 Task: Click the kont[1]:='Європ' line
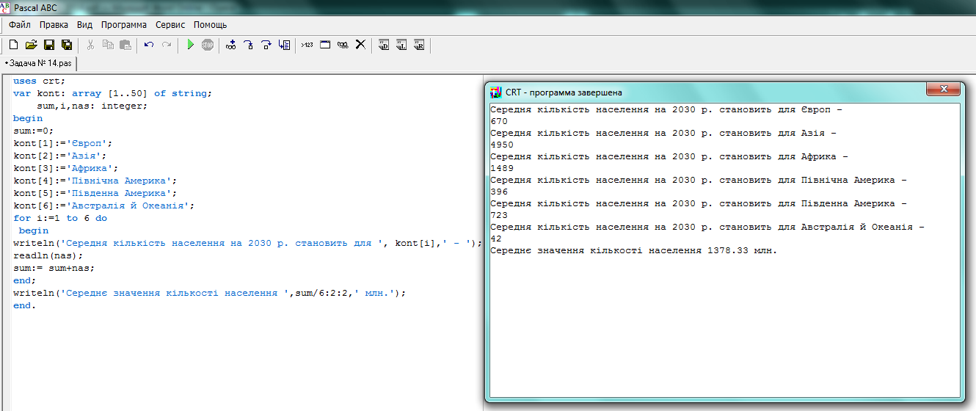63,143
